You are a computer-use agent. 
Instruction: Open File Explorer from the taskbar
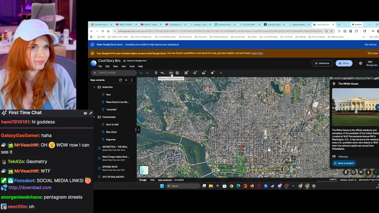(x=211, y=186)
